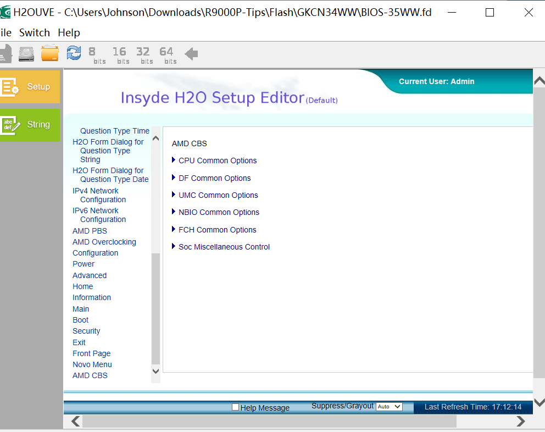Image resolution: width=545 pixels, height=432 pixels.
Task: Select AMD CBS in form list
Action: (x=90, y=375)
